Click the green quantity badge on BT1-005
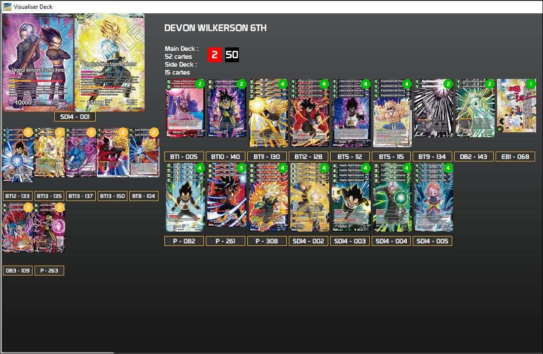The image size is (543, 354). [x=199, y=85]
